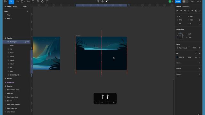Select the Rectangle shape tool
This screenshot has width=205, height=115.
pos(22,1)
